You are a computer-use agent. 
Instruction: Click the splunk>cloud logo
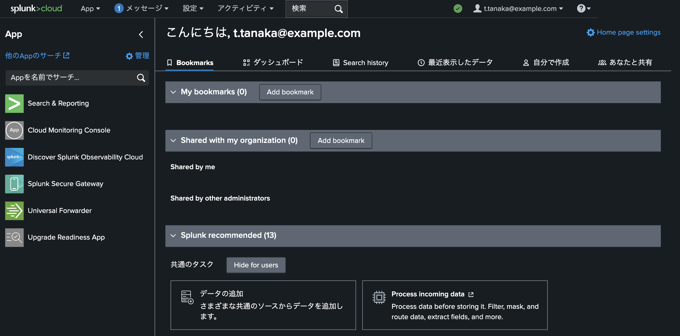36,9
